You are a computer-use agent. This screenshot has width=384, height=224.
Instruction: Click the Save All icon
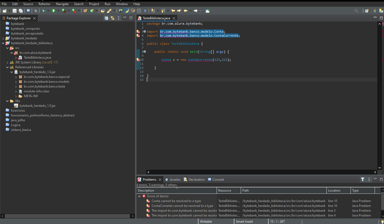(x=21, y=11)
